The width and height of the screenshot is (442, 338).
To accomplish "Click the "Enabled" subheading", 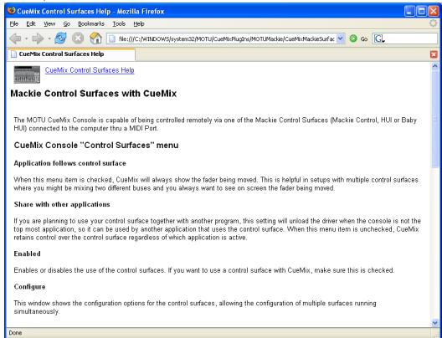I will click(x=27, y=253).
